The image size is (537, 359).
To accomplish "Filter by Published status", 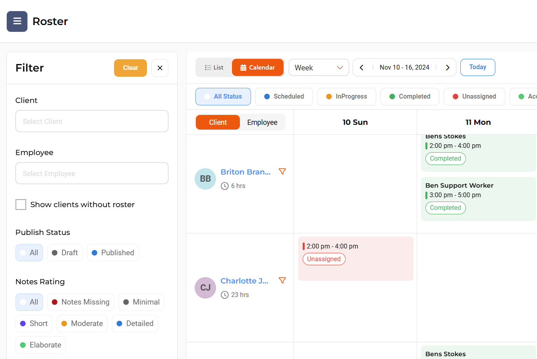I will (x=113, y=253).
